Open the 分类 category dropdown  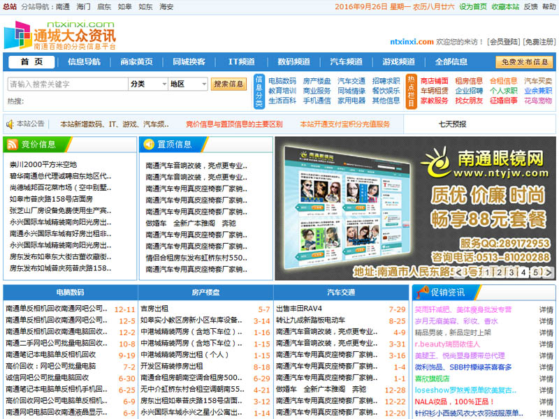[147, 84]
